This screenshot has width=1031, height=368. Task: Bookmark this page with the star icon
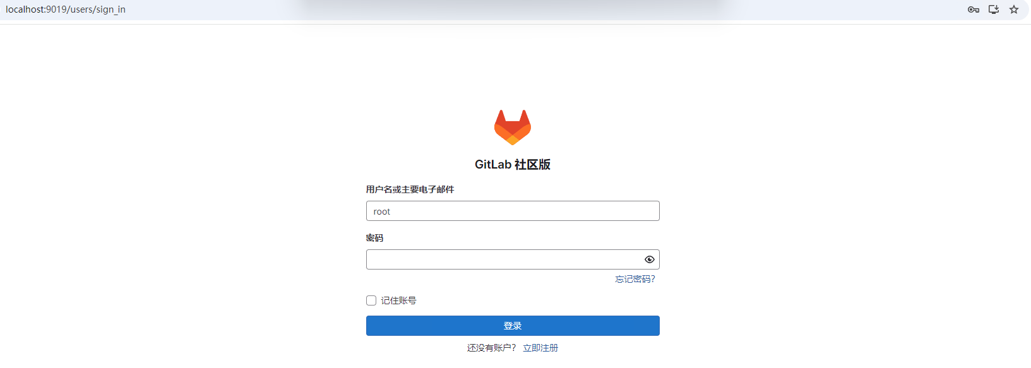coord(1014,9)
